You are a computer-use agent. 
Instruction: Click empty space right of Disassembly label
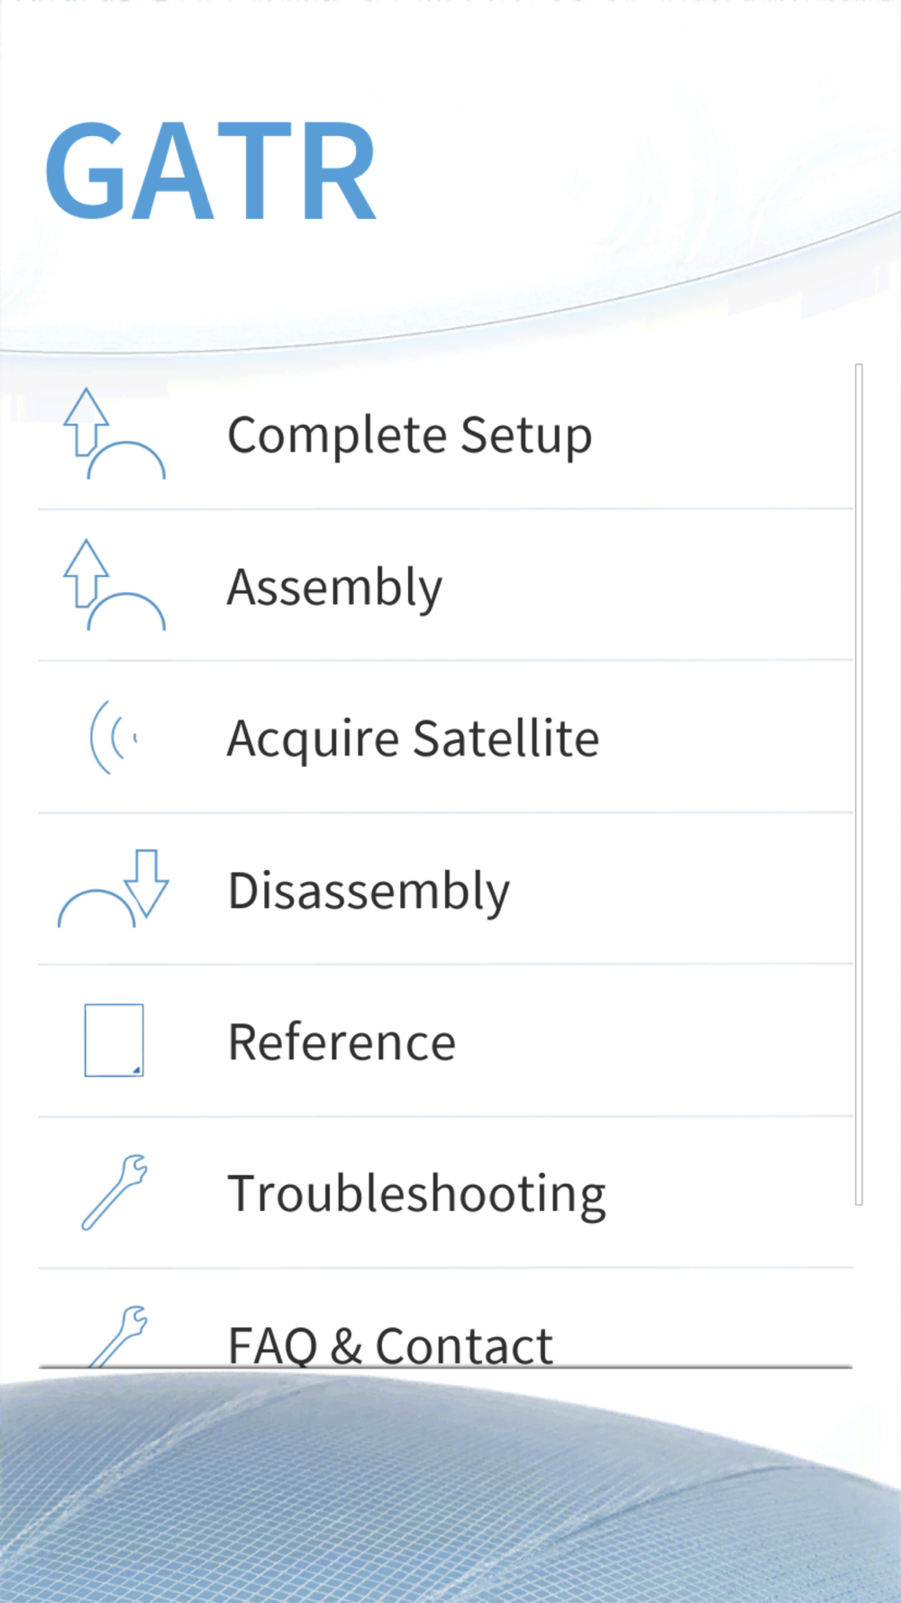(681, 890)
